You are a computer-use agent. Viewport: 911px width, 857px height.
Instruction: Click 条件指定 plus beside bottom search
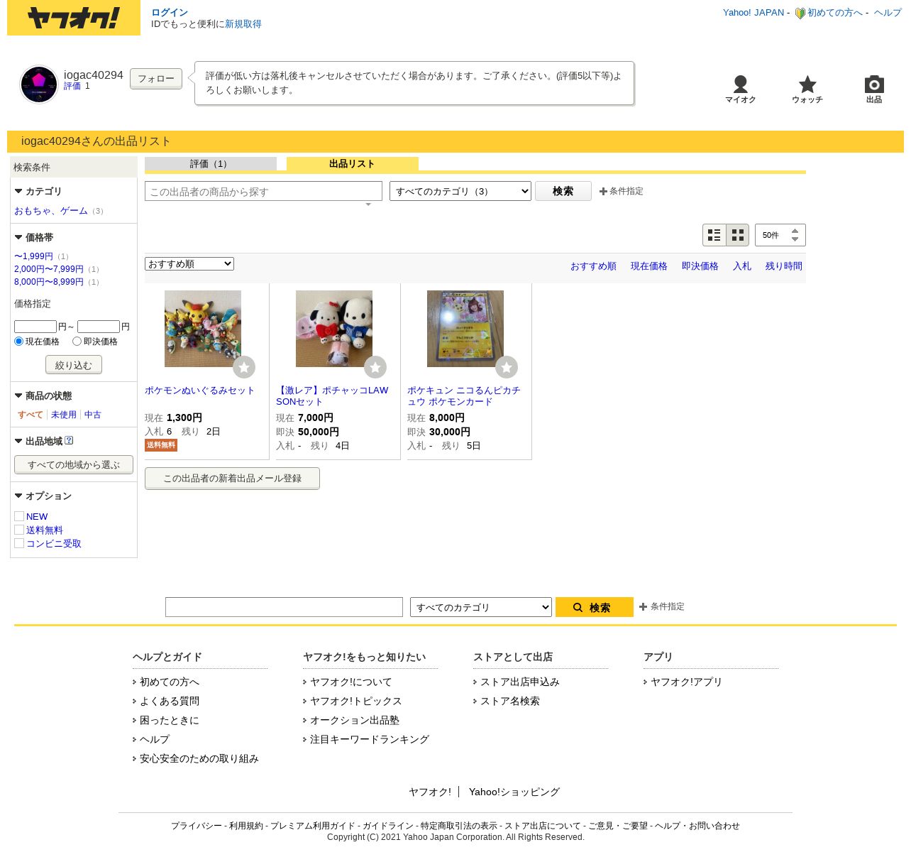[x=643, y=606]
